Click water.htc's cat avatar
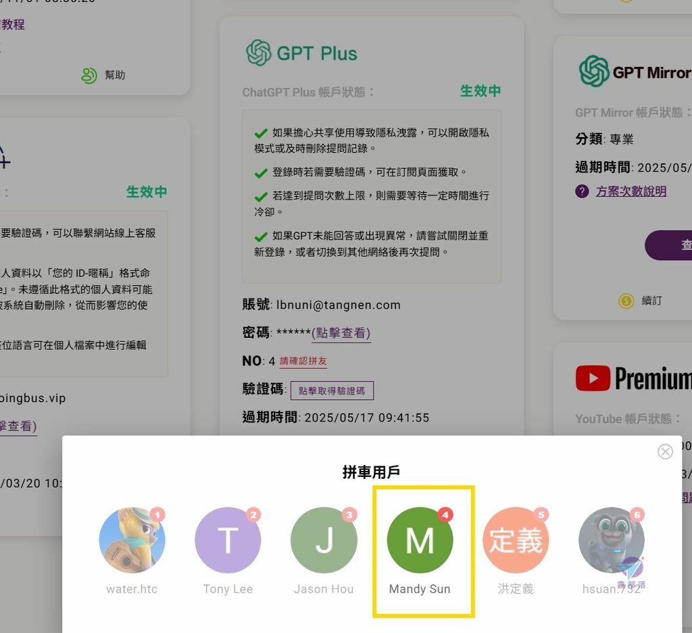 132,540
